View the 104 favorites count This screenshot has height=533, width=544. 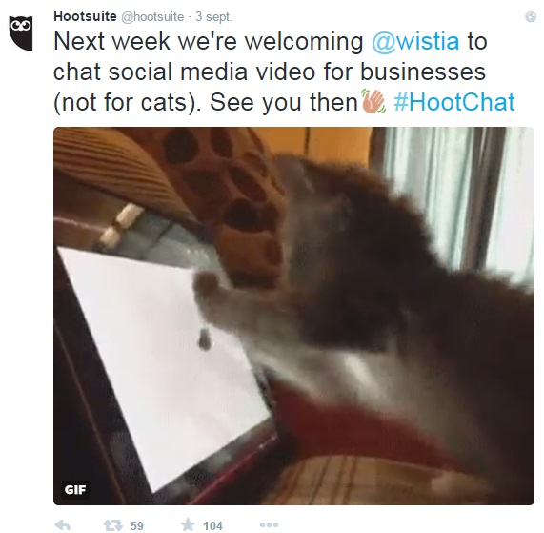click(212, 525)
